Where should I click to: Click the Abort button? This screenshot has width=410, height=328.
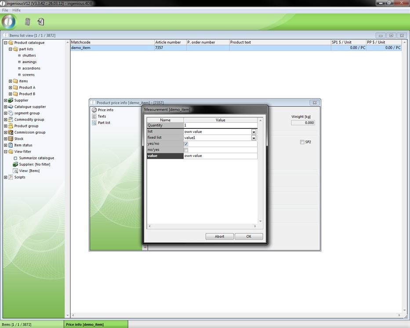point(219,237)
